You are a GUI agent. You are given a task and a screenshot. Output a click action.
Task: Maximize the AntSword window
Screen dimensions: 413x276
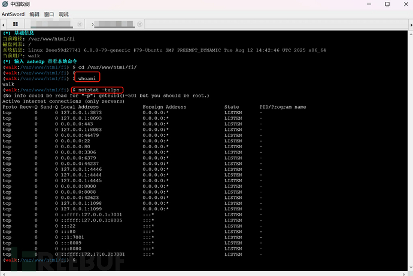click(x=387, y=4)
